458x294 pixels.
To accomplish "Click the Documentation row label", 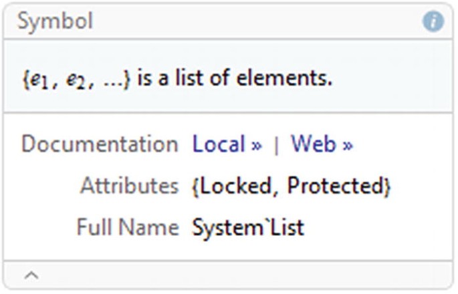I will pyautogui.click(x=100, y=144).
